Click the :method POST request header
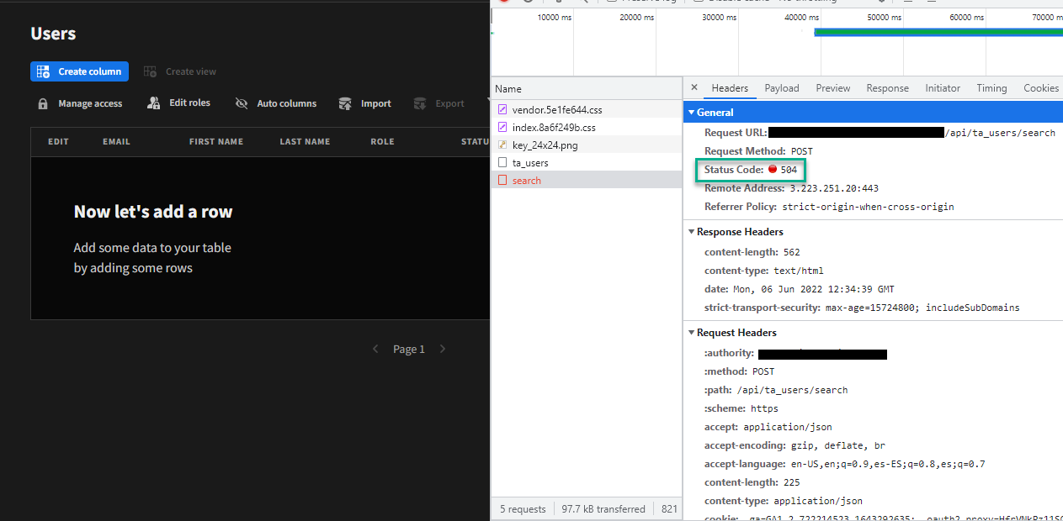 tap(739, 371)
